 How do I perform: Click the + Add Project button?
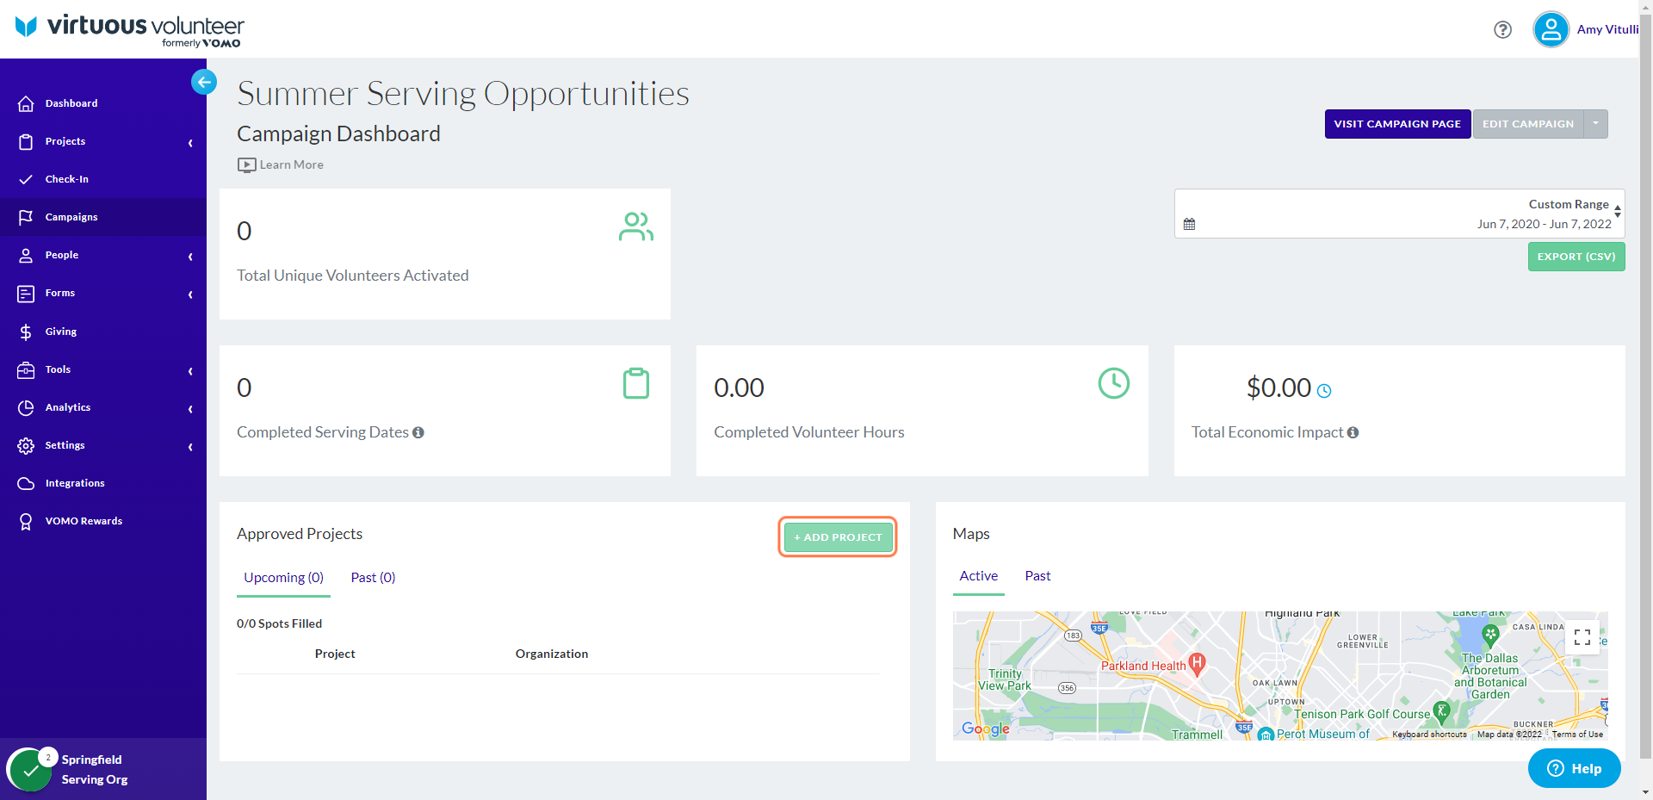[x=838, y=536]
